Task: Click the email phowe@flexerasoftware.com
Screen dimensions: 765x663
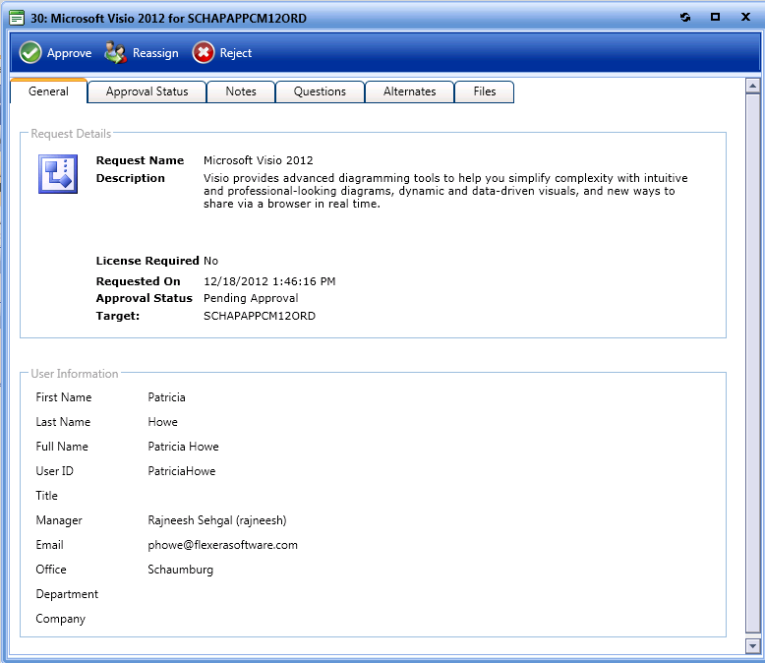Action: click(x=222, y=545)
